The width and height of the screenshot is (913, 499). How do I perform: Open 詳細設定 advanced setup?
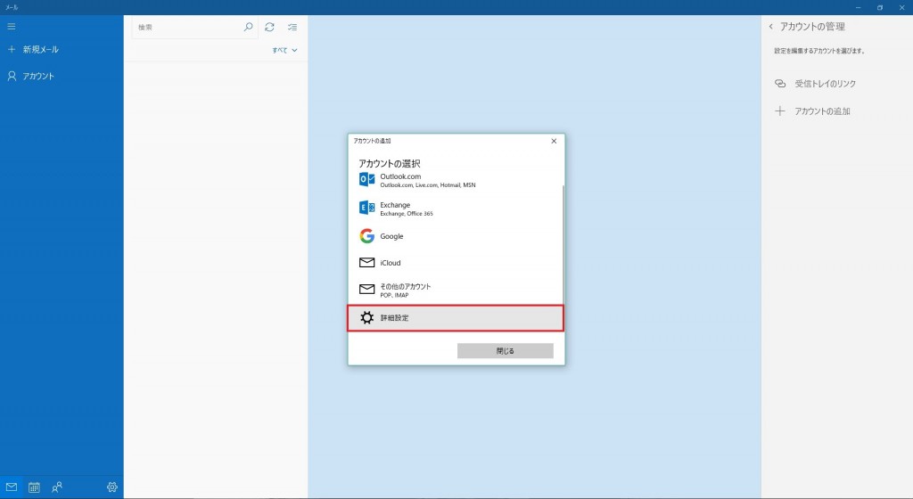point(455,318)
